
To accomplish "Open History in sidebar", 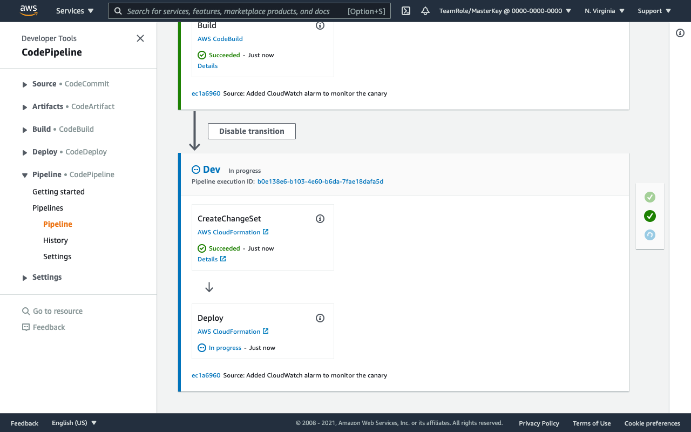I will 56,240.
